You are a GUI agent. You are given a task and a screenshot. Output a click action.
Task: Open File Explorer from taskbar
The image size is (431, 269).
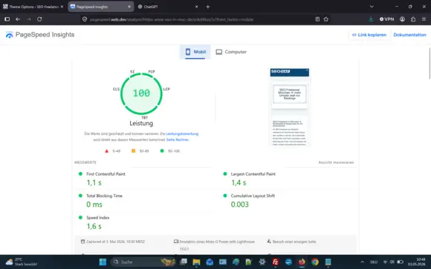pyautogui.click(x=196, y=262)
